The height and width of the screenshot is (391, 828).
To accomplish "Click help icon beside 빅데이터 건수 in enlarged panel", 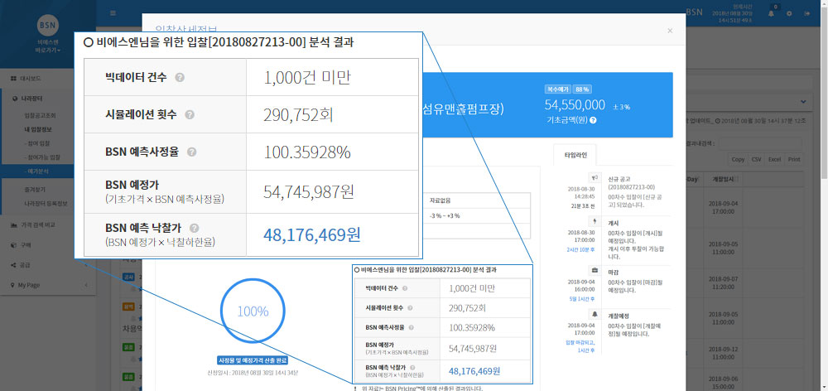I will pos(180,77).
